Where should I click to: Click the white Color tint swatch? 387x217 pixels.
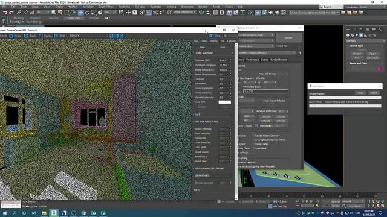click(225, 102)
